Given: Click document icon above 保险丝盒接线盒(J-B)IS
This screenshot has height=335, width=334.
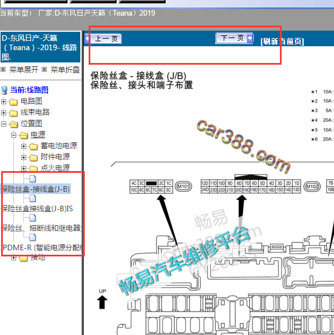Looking at the screenshot, I should click(33, 198).
